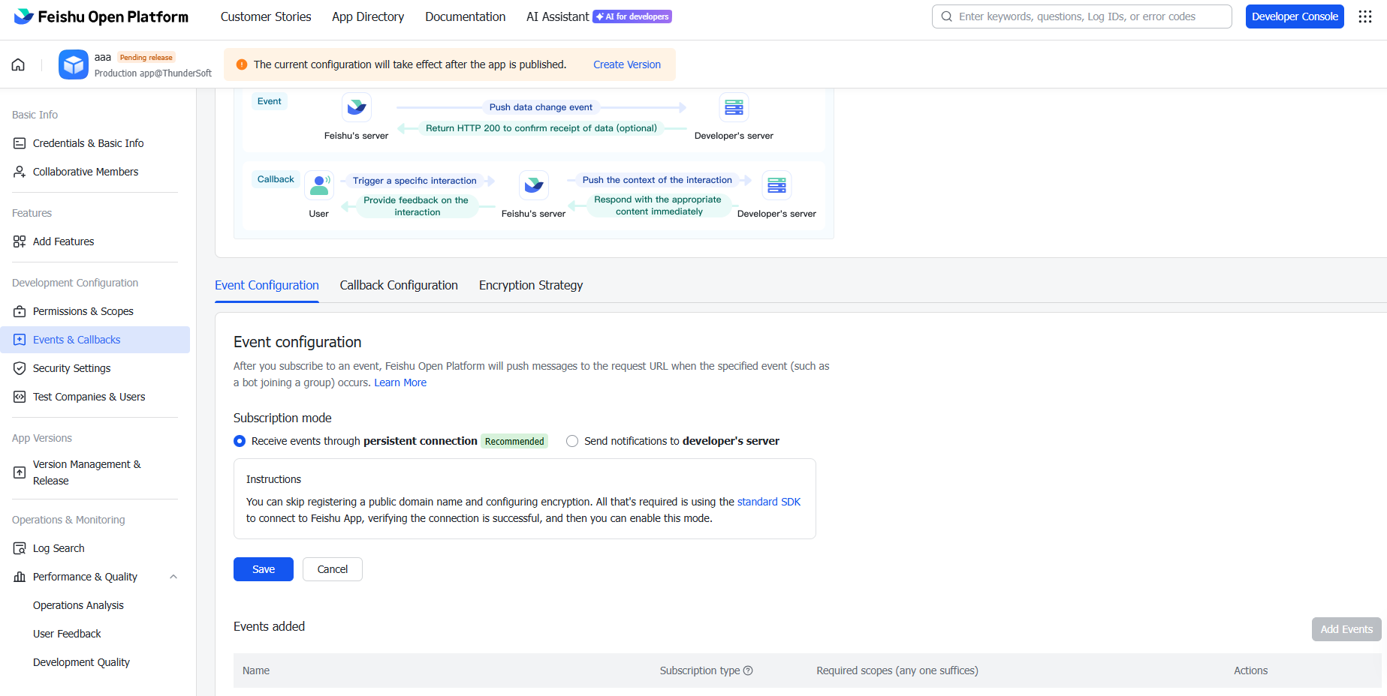Click the aaa app cube icon

(x=74, y=64)
